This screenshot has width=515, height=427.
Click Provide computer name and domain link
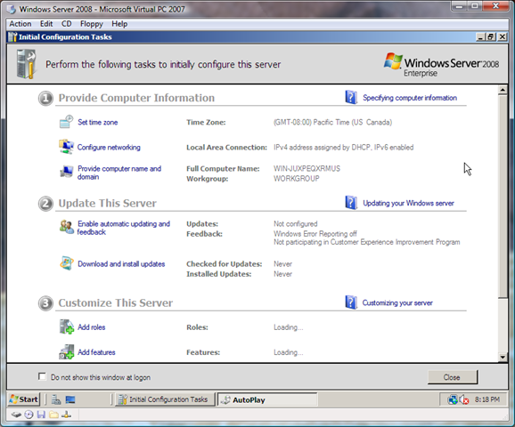[x=119, y=173]
